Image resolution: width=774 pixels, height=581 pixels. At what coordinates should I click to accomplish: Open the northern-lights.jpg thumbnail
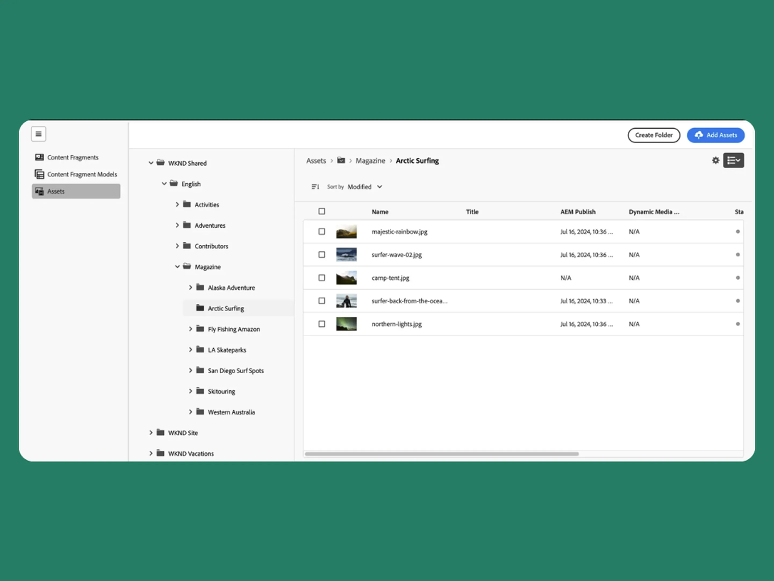(346, 324)
